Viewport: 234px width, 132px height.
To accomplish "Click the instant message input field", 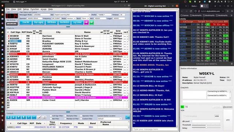I will [155, 129].
